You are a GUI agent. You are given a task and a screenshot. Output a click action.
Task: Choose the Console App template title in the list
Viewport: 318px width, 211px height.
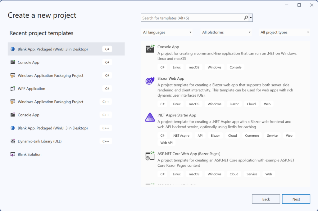pos(168,47)
